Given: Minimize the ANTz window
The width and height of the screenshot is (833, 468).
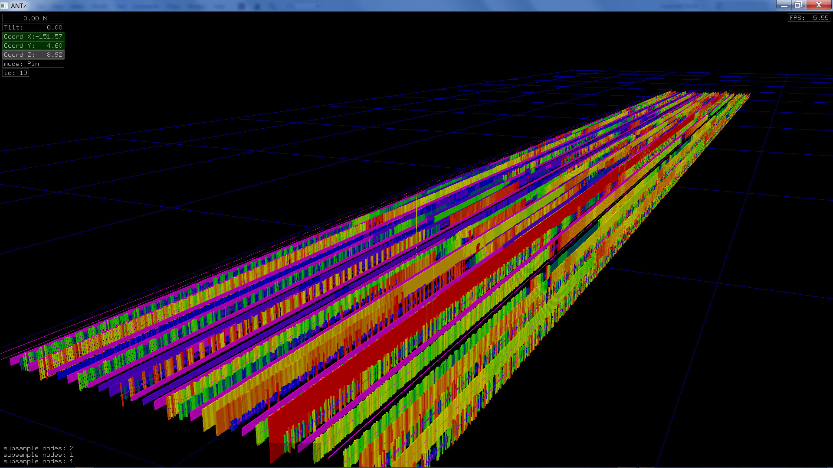Looking at the screenshot, I should coord(784,5).
